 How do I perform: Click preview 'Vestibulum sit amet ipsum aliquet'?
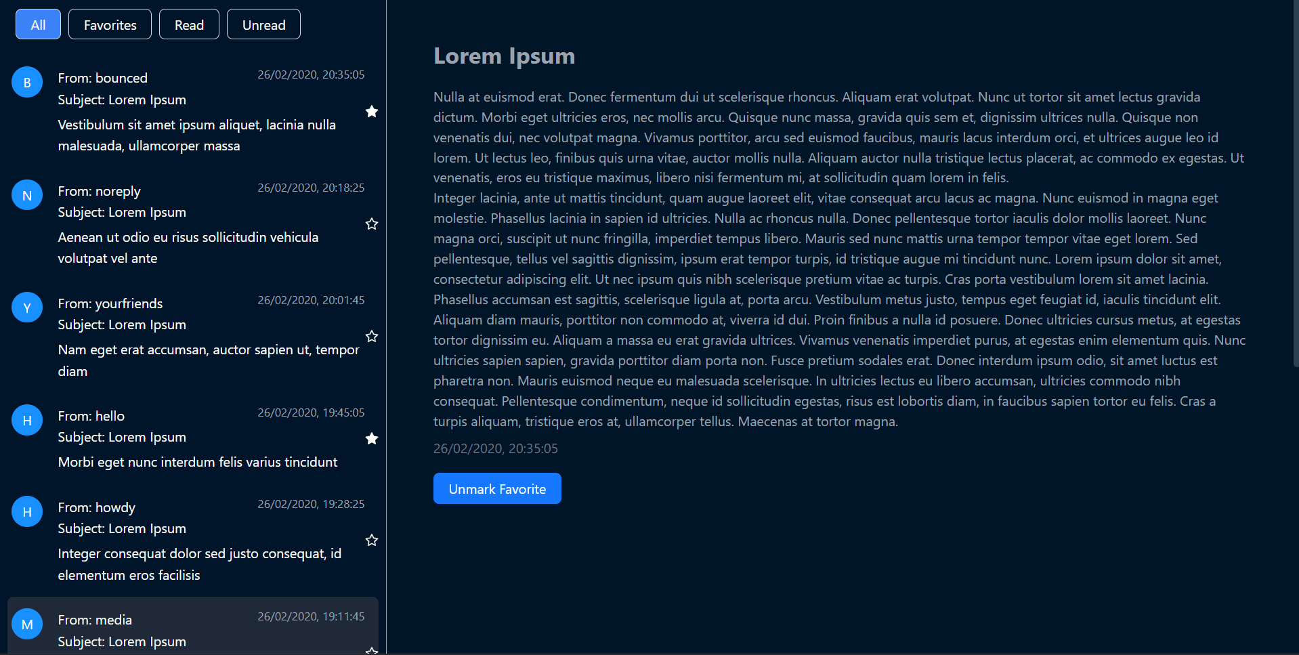(x=197, y=135)
